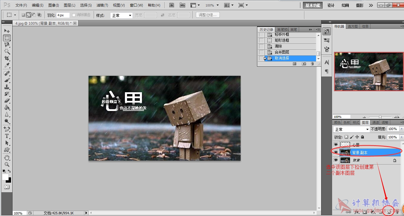The image size is (404, 216).
Task: Select the Healing Brush tool
Action: [x=7, y=73]
